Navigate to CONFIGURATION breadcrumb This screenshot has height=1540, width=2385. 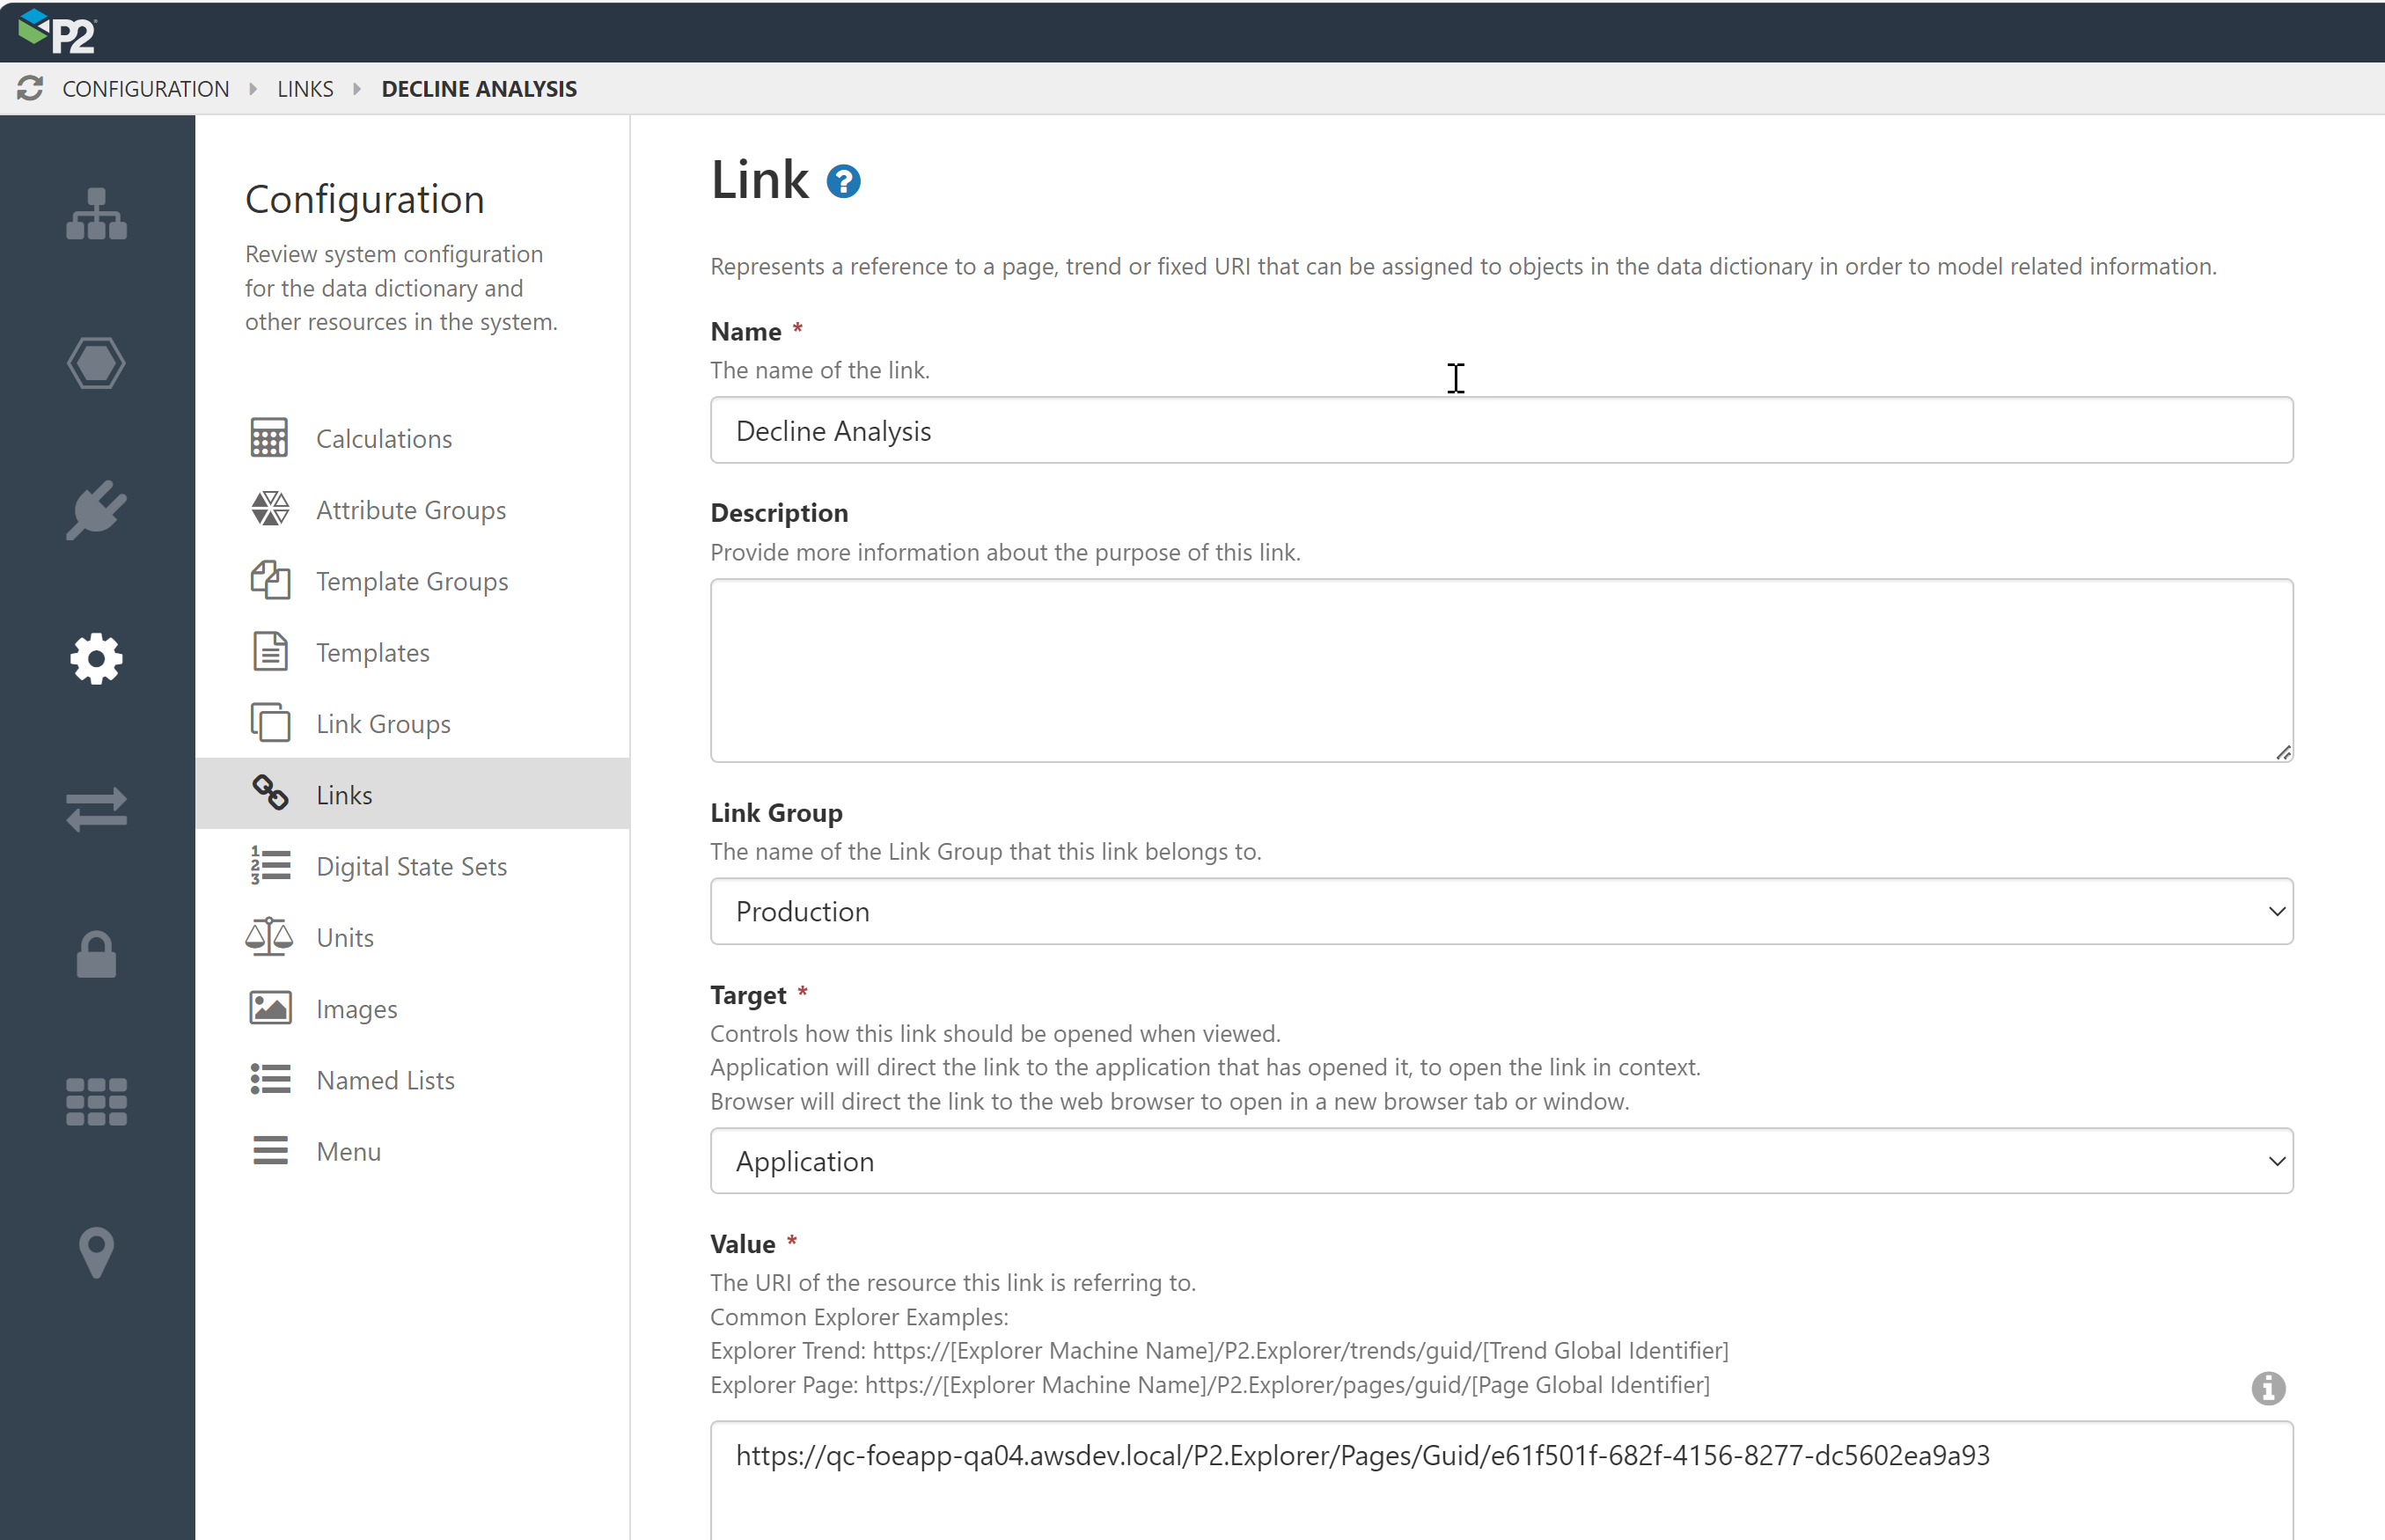(146, 89)
